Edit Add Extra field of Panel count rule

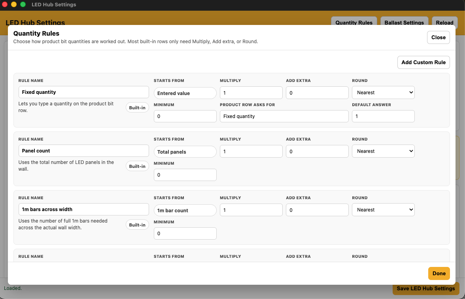coord(317,151)
